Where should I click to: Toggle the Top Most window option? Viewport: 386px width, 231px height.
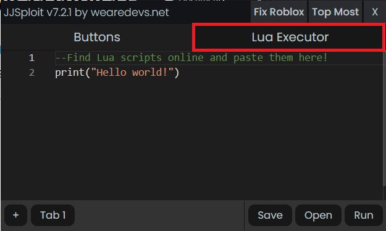coord(335,12)
